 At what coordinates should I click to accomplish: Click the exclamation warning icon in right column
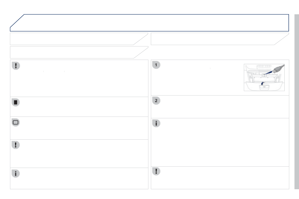pyautogui.click(x=156, y=171)
